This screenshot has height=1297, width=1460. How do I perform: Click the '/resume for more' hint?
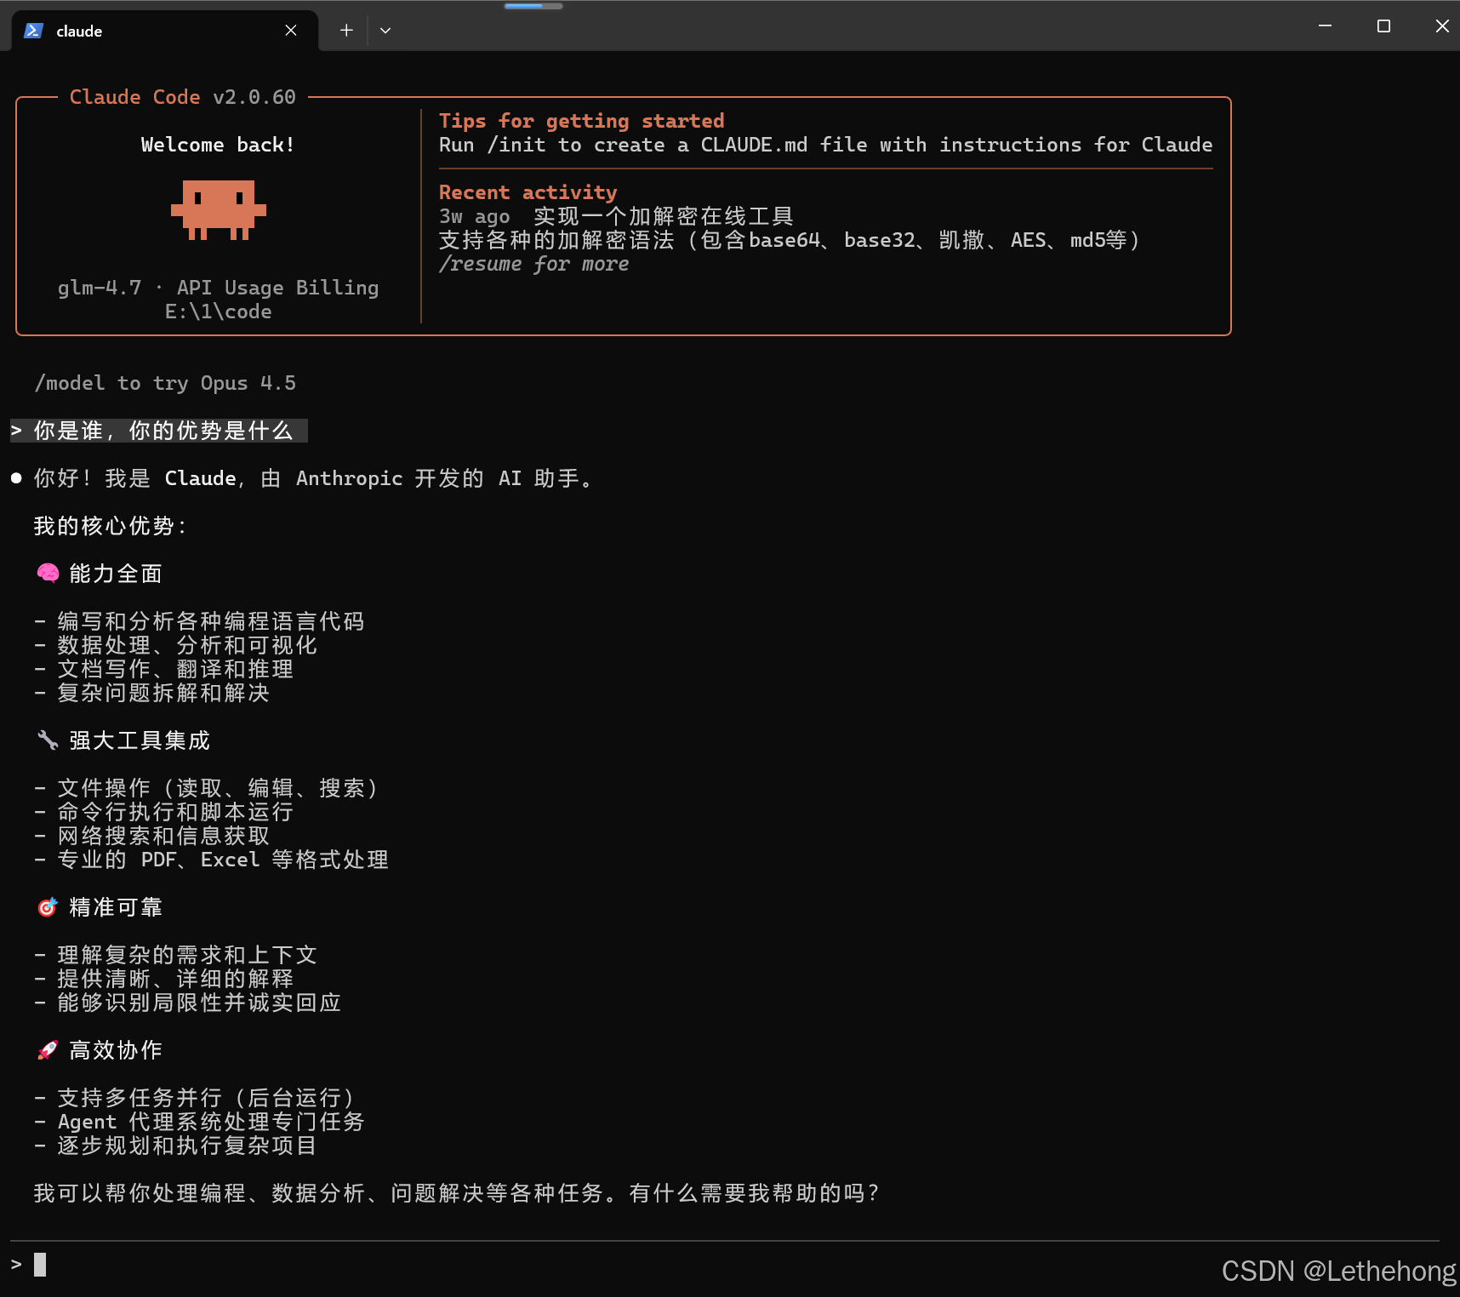[x=534, y=264]
